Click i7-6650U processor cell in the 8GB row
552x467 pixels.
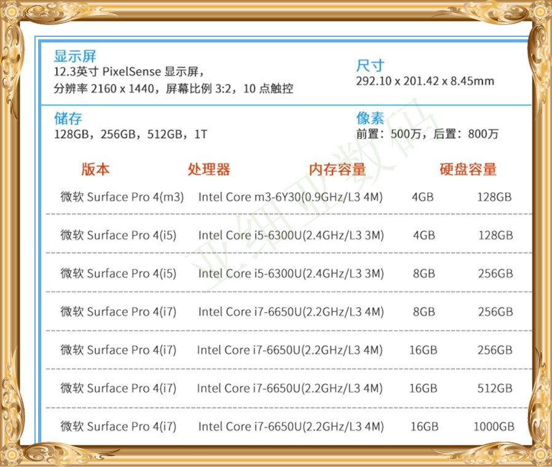tap(291, 312)
